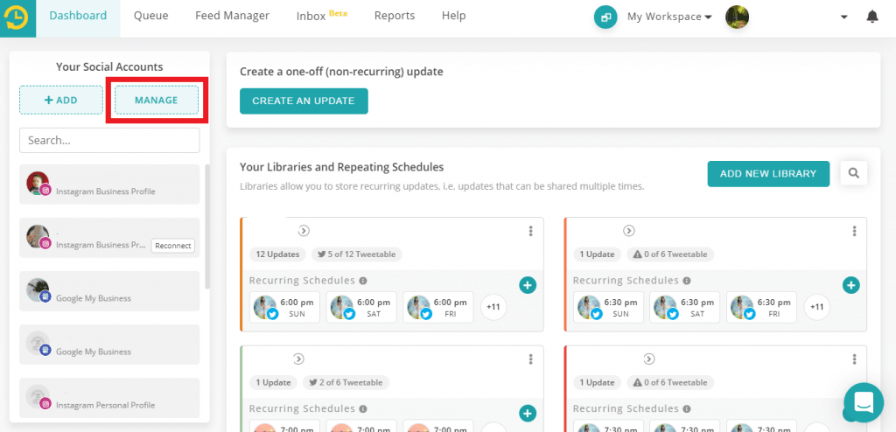Click the user profile avatar
Screen dimensions: 896x432
coord(737,17)
